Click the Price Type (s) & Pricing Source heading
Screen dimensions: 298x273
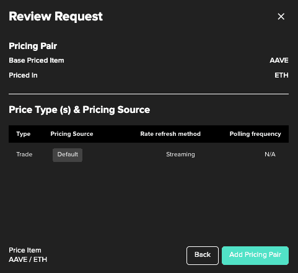[79, 110]
